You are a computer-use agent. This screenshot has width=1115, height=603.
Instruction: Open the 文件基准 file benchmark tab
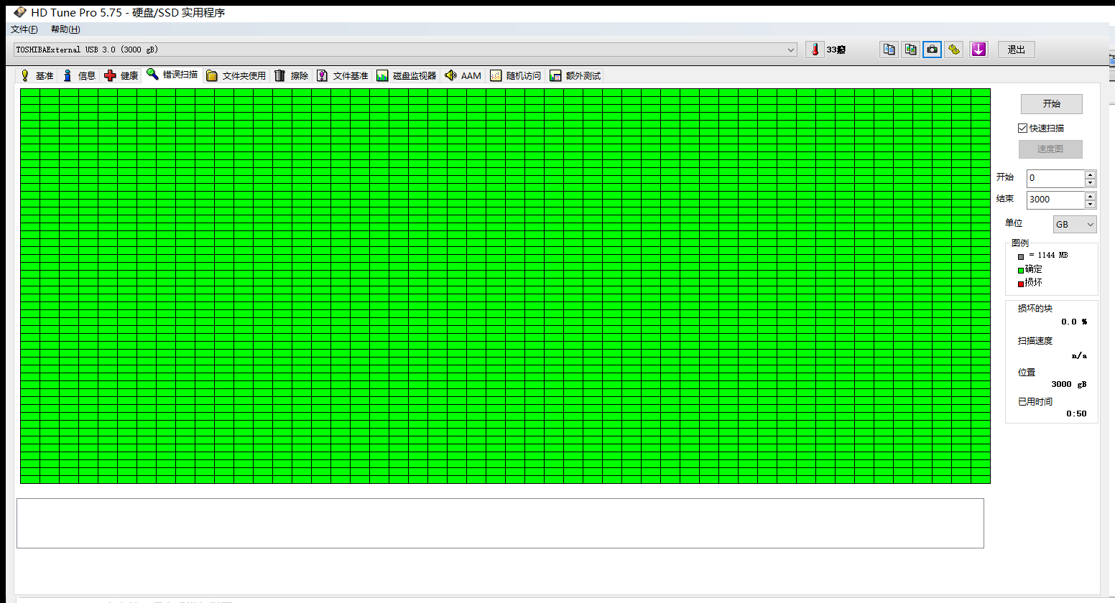click(x=343, y=75)
